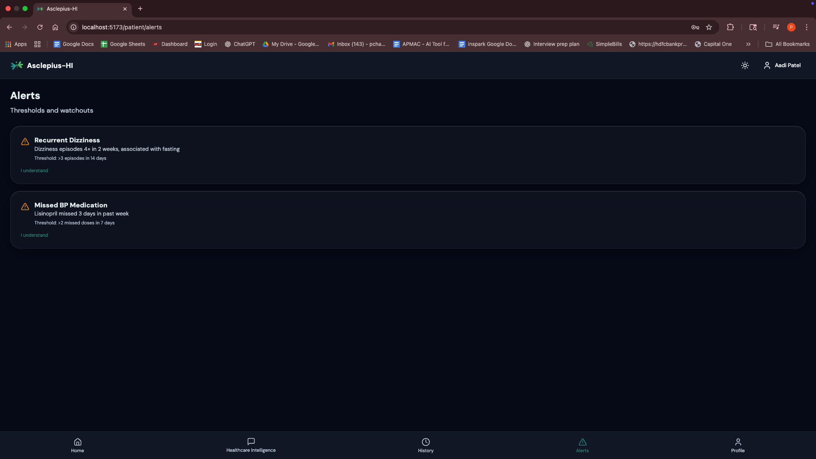Click I understand under Missed BP Medication
The width and height of the screenshot is (816, 459).
(34, 235)
